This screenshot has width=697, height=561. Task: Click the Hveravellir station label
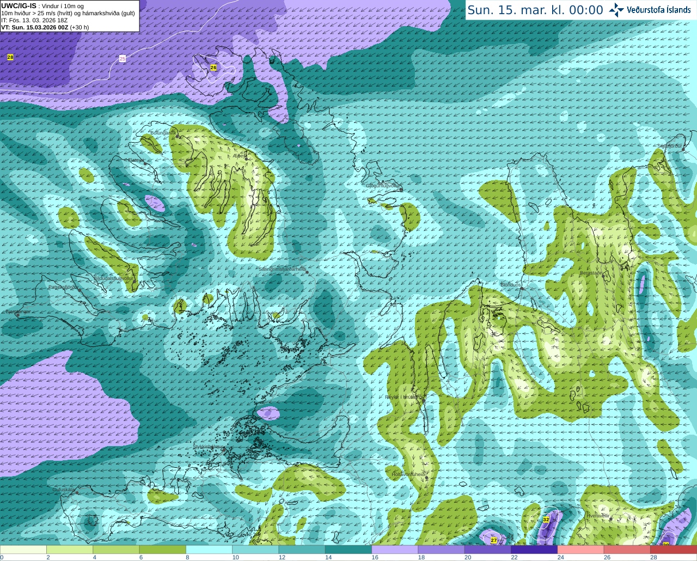[x=598, y=515]
